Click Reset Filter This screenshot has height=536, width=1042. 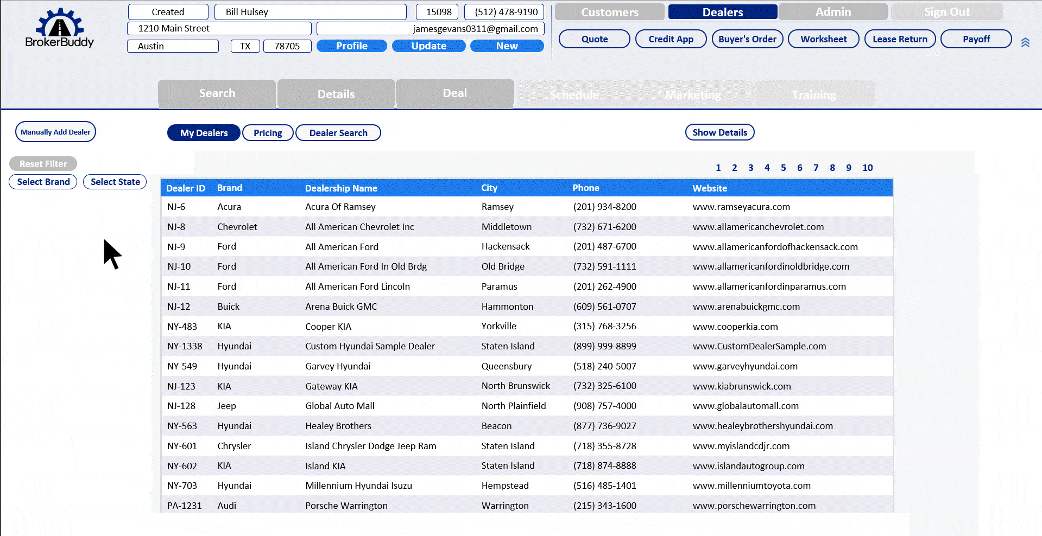click(x=43, y=163)
